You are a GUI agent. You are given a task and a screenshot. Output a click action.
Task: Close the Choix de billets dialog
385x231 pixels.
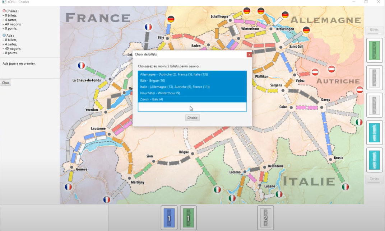(249, 55)
